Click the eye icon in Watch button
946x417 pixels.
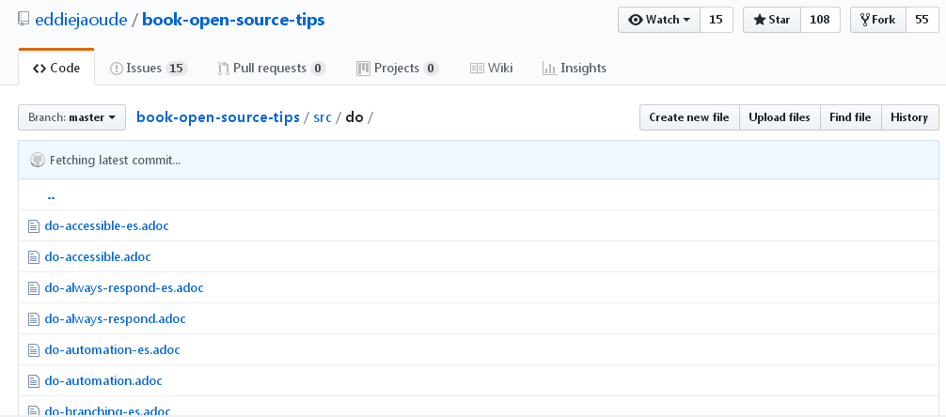(x=636, y=20)
